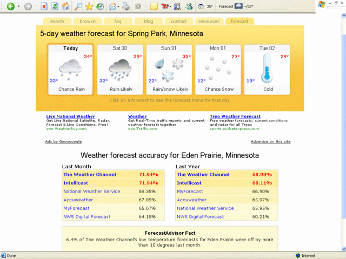The width and height of the screenshot is (346, 259).
Task: Open the search tab
Action: click(x=57, y=22)
